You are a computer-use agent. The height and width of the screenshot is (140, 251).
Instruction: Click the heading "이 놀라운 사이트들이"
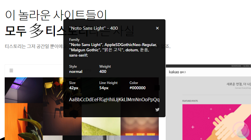[56, 15]
